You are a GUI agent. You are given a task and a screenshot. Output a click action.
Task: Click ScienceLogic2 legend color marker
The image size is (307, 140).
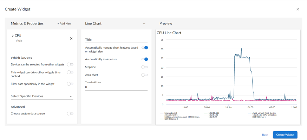[162, 113]
